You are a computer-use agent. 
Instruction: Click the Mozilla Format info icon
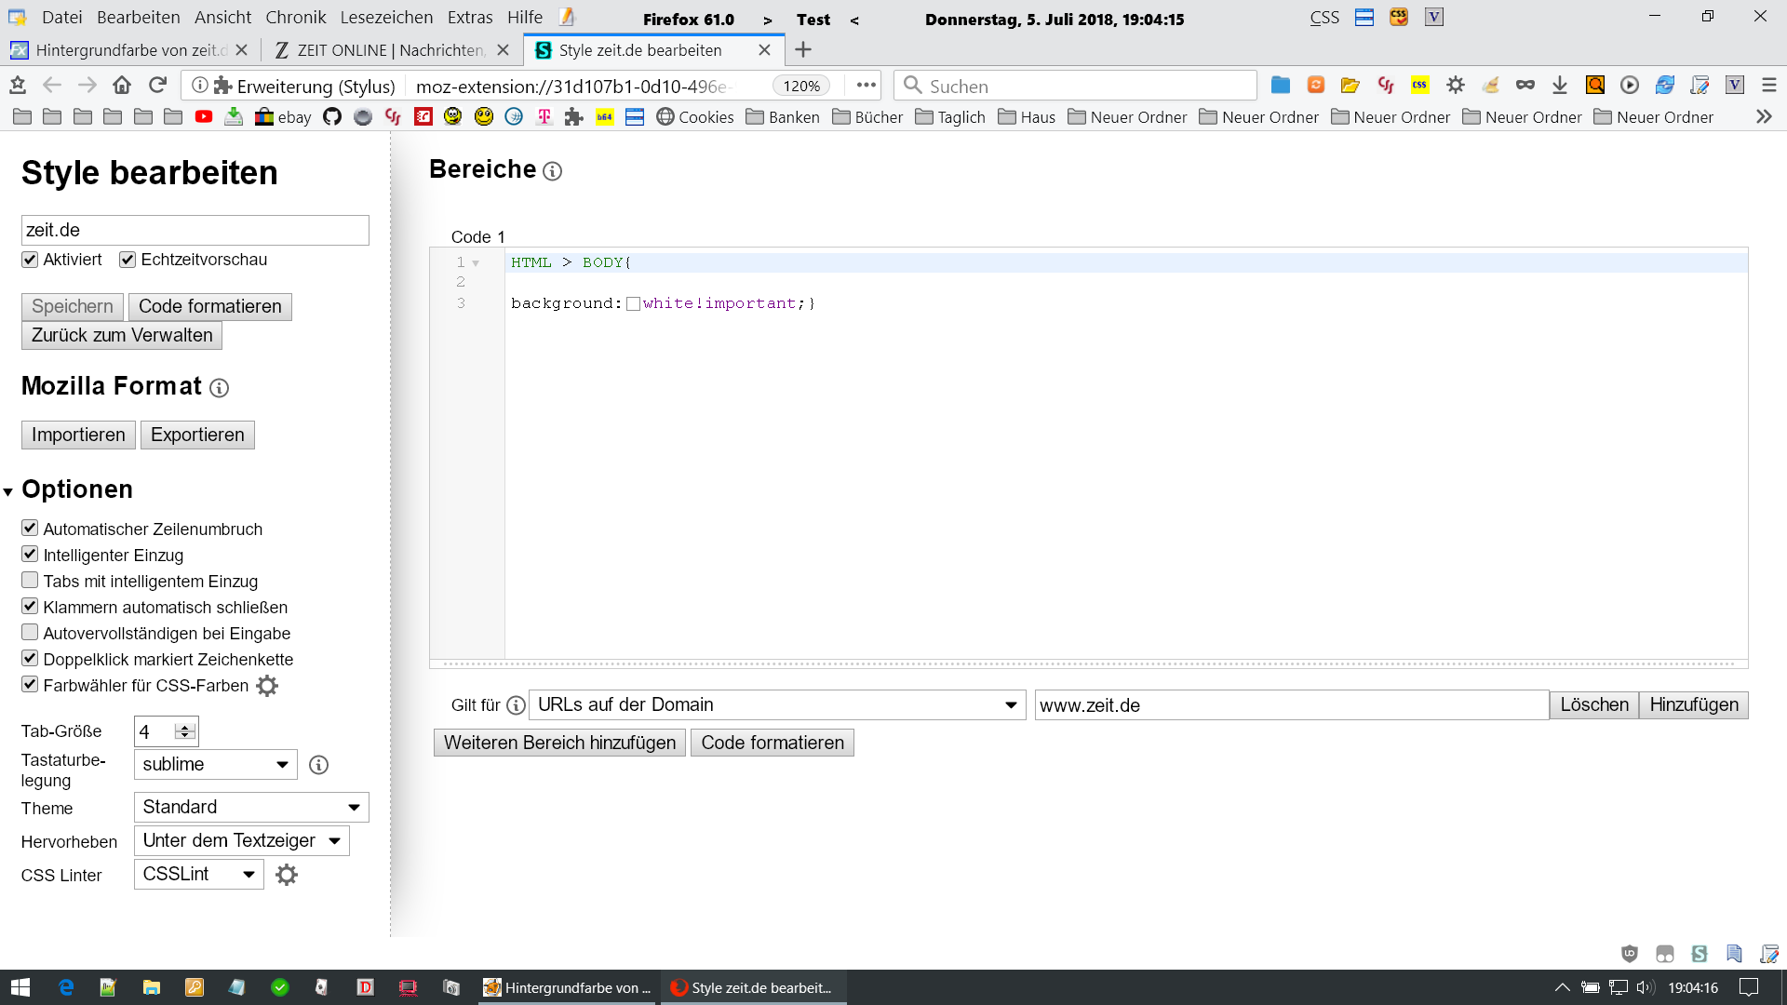(x=219, y=388)
